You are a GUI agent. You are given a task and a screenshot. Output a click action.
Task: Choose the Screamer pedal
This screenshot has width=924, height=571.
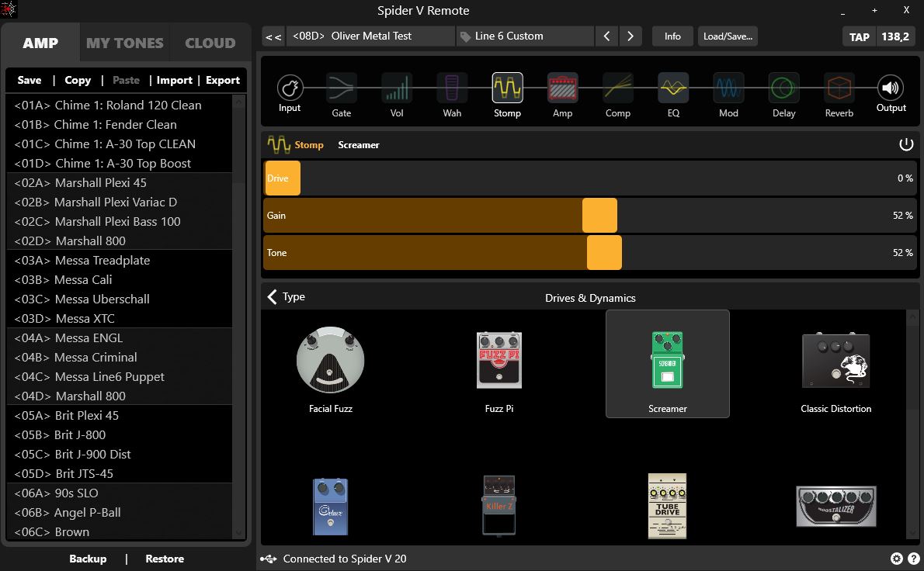coord(668,364)
